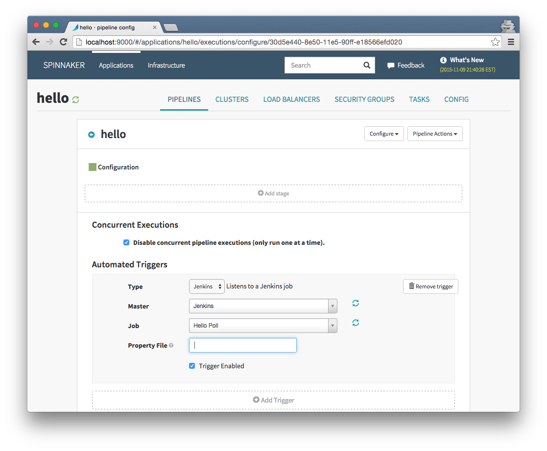
Task: Click the Add Trigger button
Action: (273, 400)
